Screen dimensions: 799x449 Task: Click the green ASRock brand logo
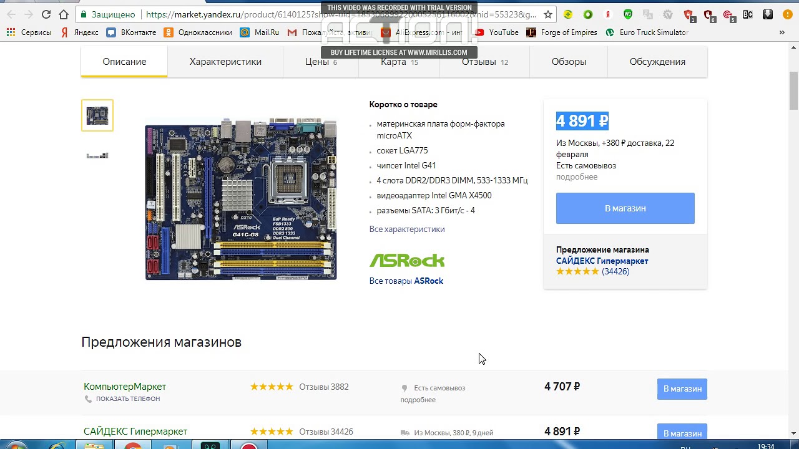[407, 260]
